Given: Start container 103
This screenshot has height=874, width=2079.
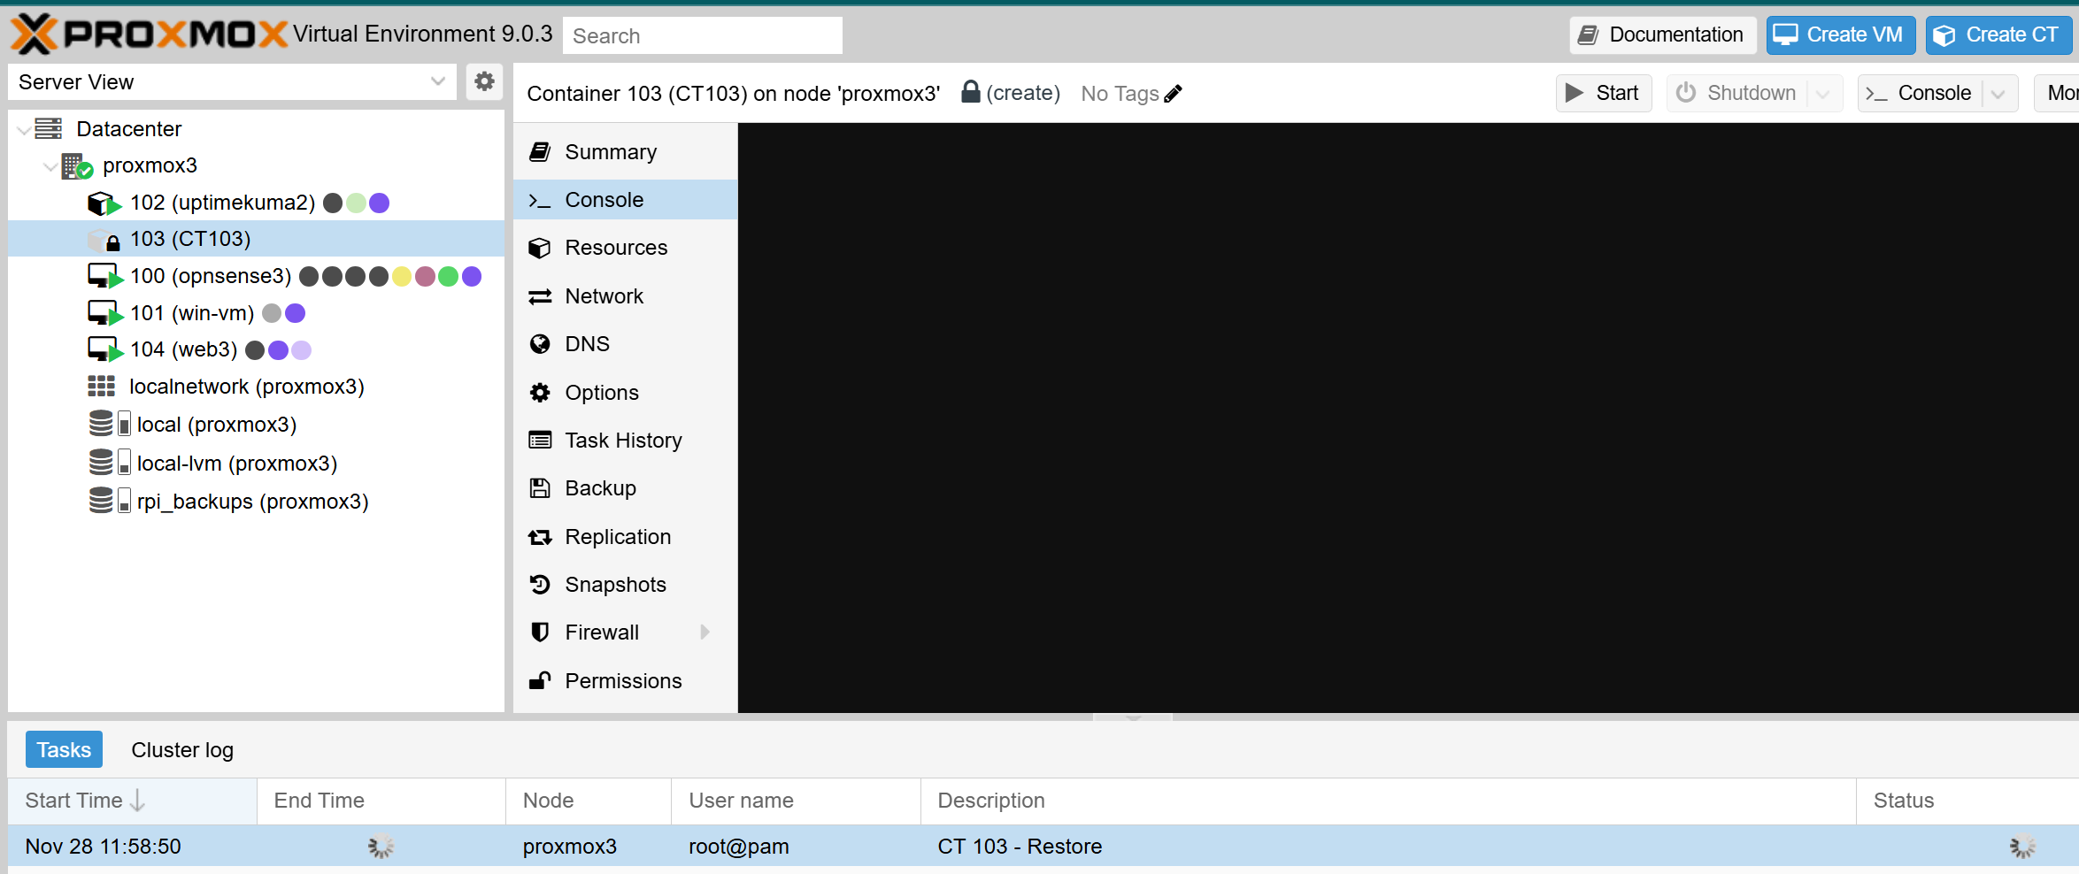Looking at the screenshot, I should coord(1604,94).
